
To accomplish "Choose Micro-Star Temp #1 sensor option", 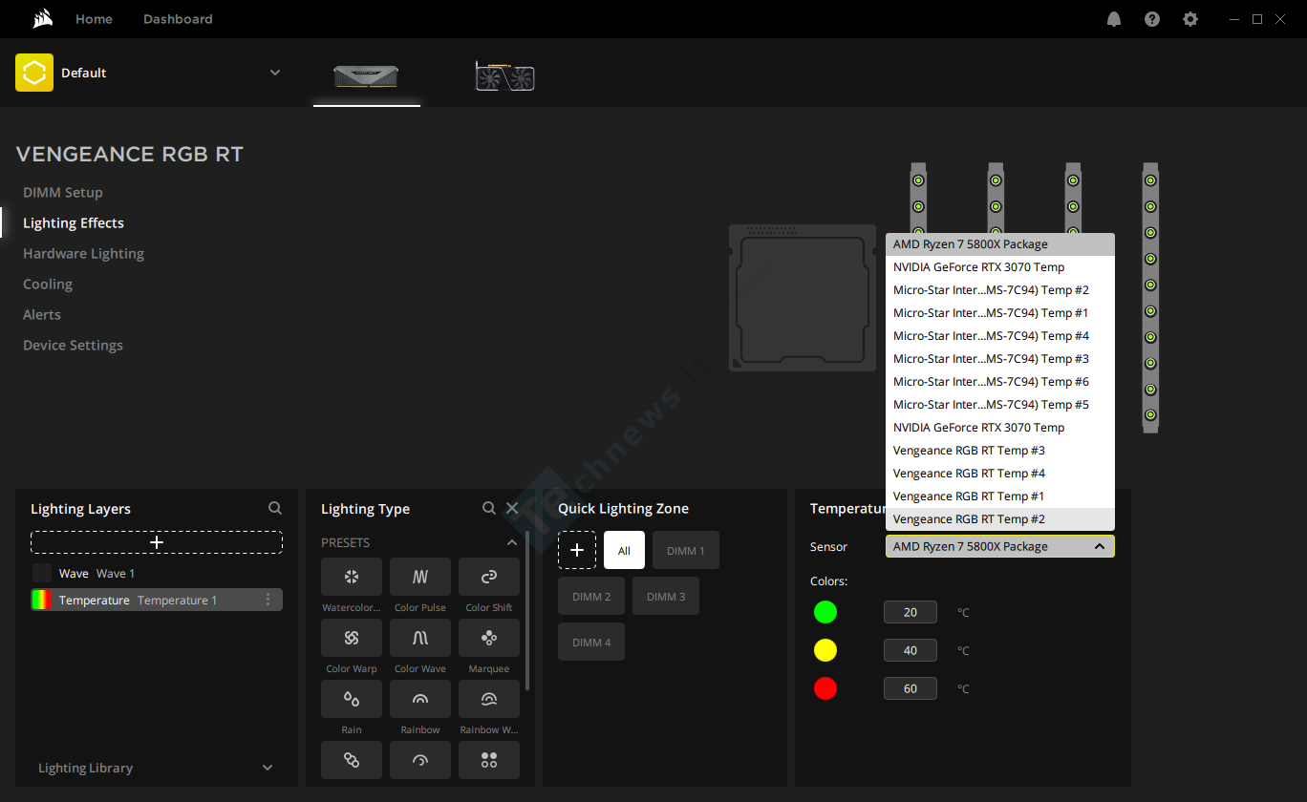I will tap(1000, 313).
